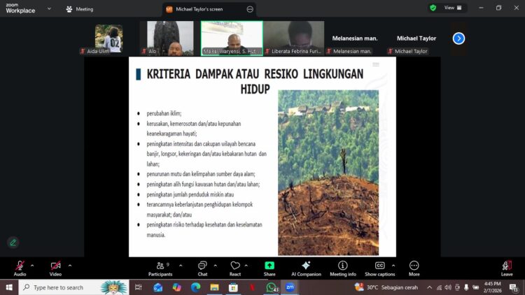
Task: Leave the meeting
Action: point(507,268)
